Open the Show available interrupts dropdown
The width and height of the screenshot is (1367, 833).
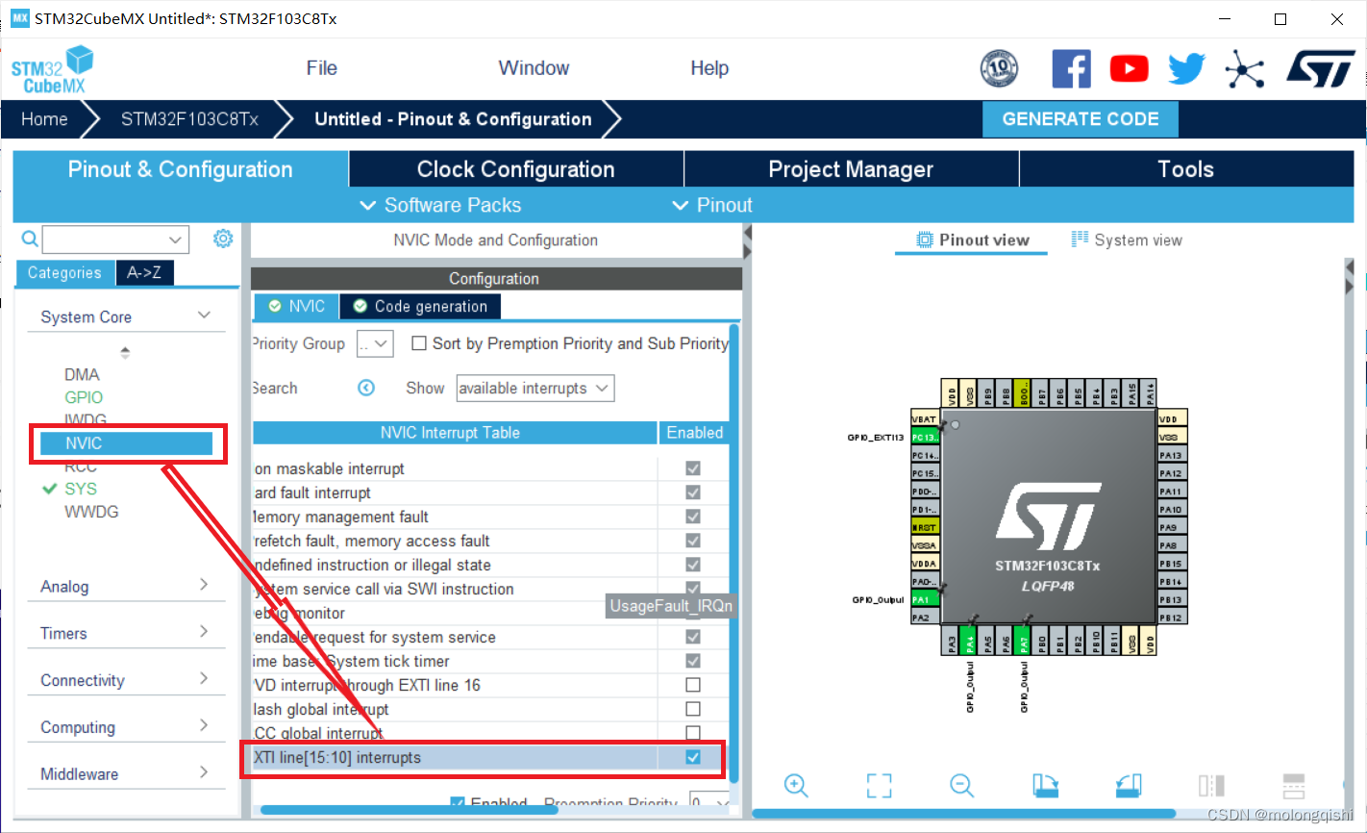coord(534,388)
